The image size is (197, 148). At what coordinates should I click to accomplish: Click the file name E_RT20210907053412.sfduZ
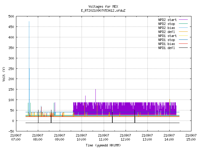[x=103, y=10]
